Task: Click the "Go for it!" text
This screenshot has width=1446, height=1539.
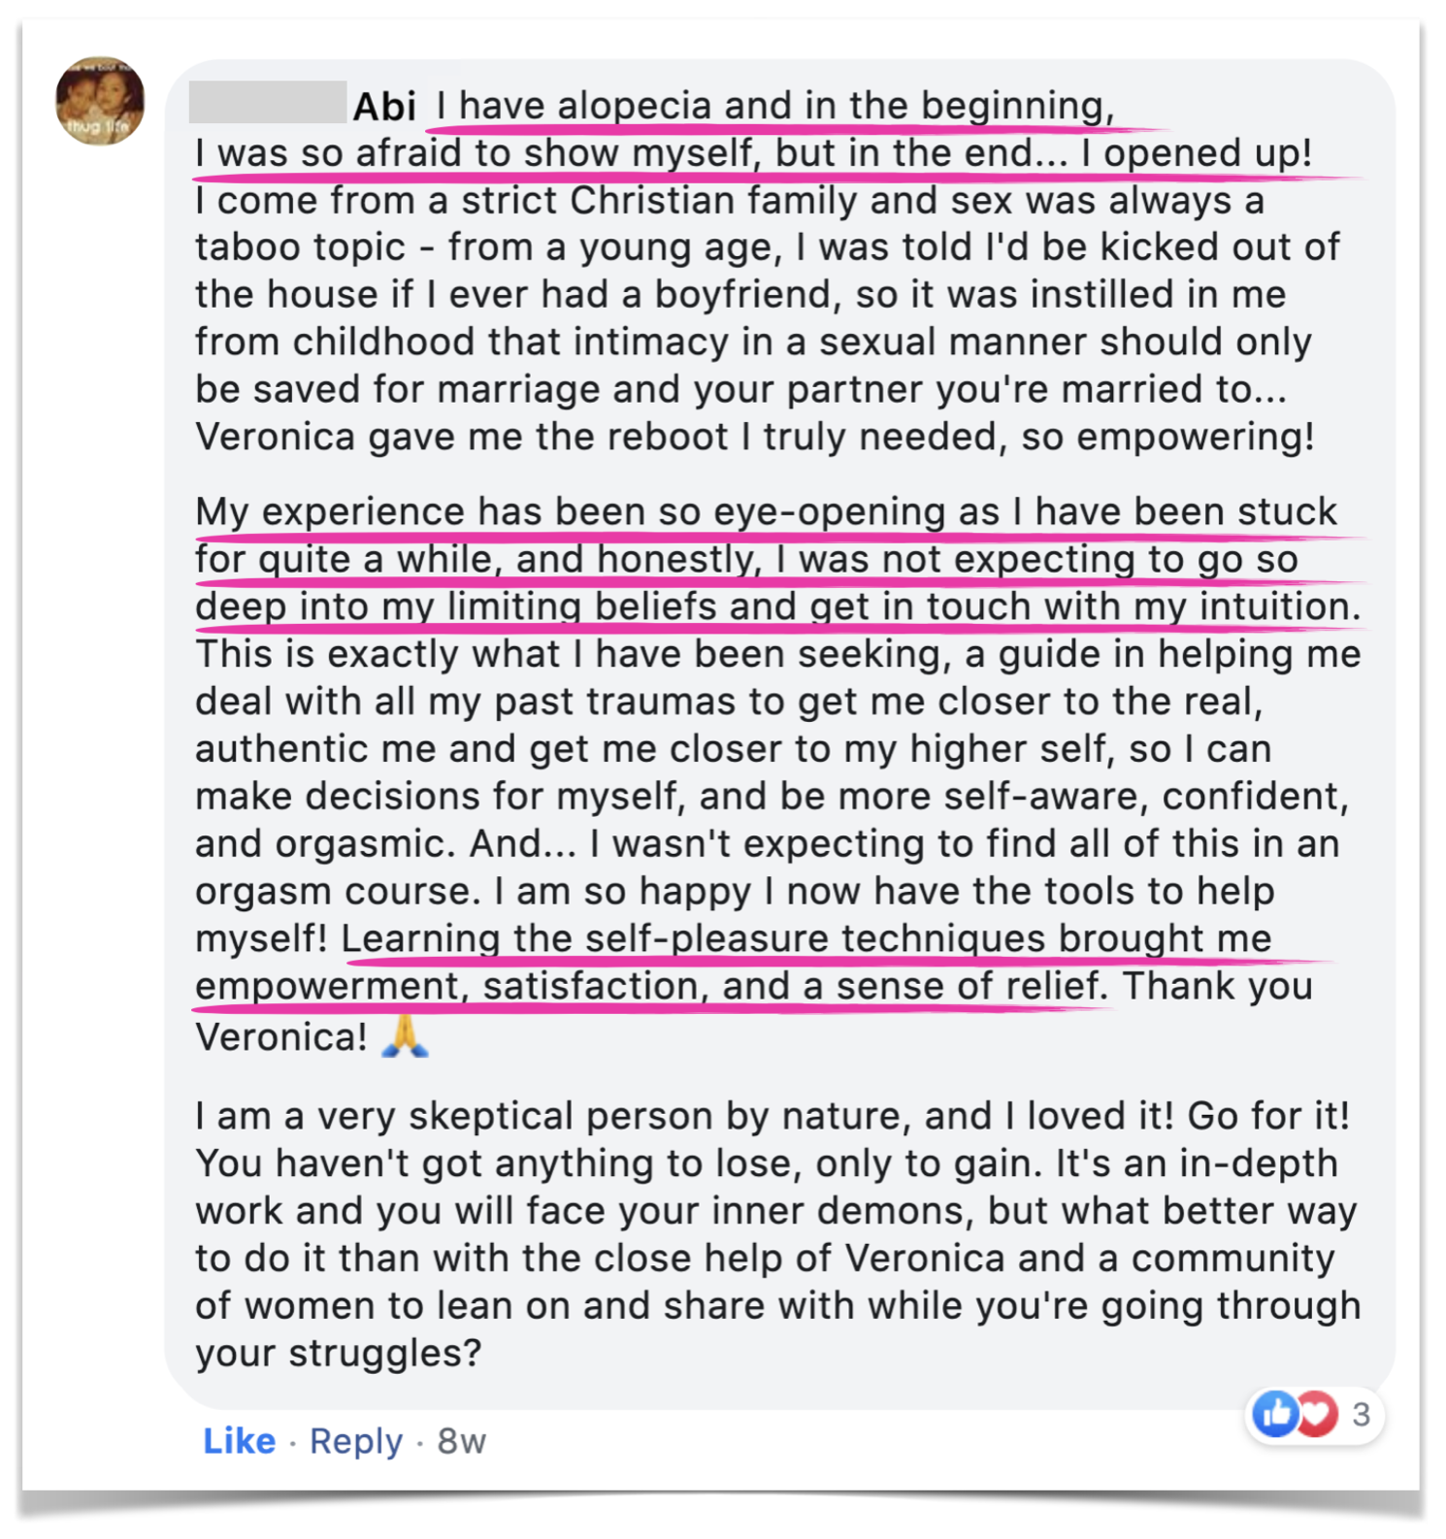Action: click(x=1267, y=1116)
